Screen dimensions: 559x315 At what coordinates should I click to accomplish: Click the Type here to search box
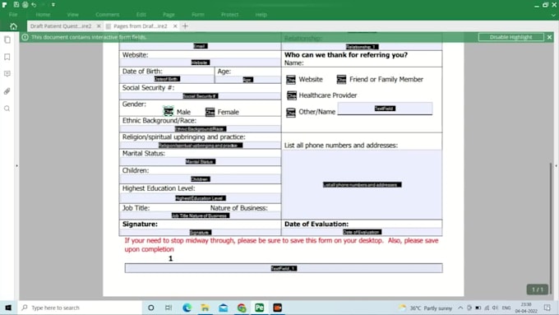pos(80,308)
